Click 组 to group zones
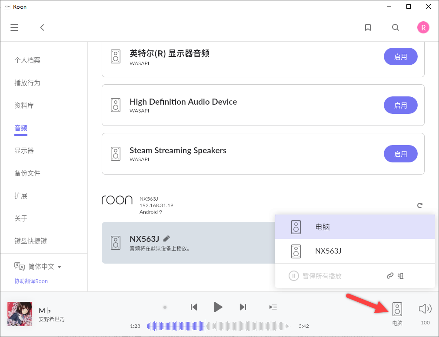Viewport: 439px width, 337px height. [401, 276]
